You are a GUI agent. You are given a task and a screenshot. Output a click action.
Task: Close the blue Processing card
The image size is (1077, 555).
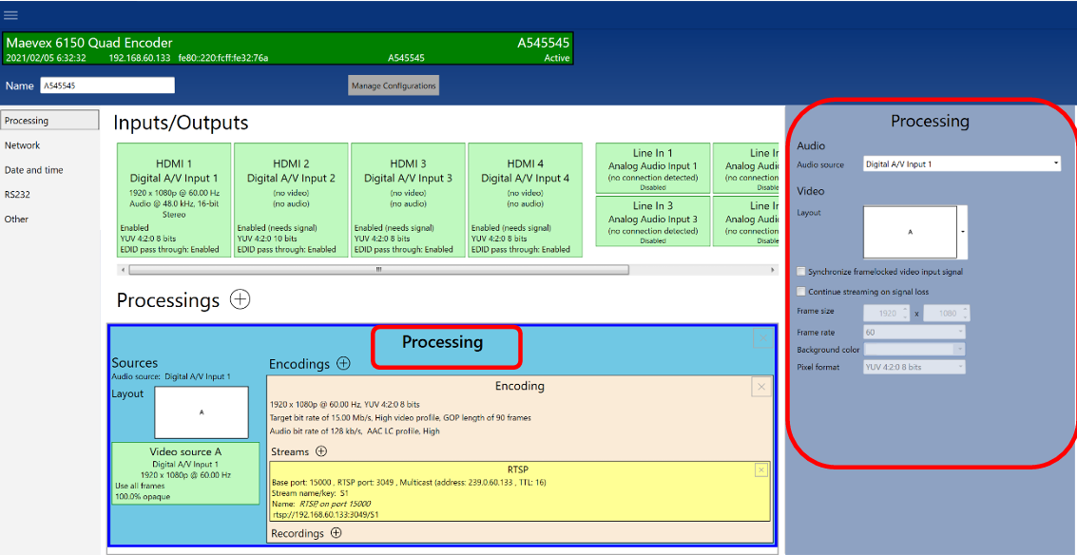coord(761,337)
